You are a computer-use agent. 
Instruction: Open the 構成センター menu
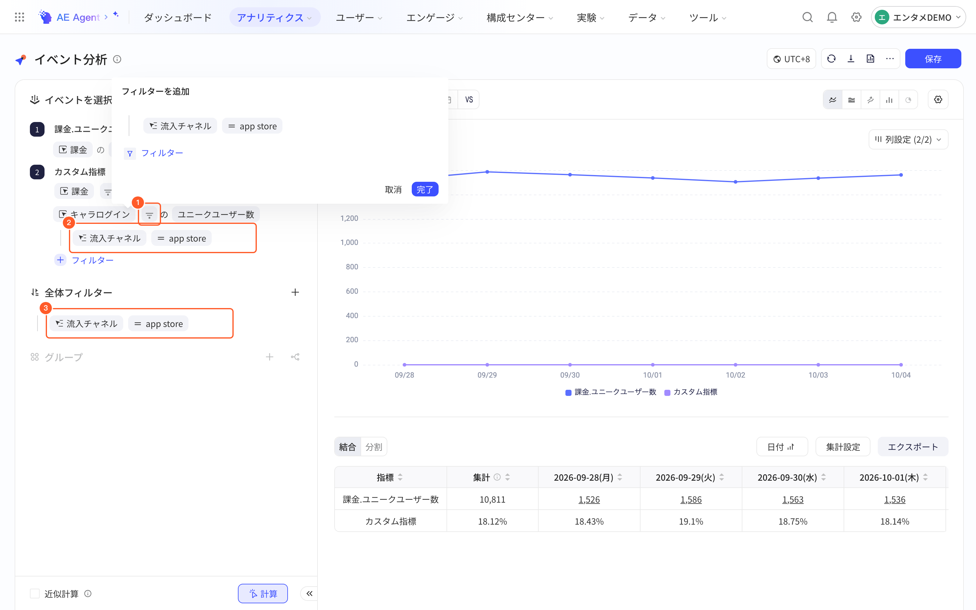click(520, 17)
